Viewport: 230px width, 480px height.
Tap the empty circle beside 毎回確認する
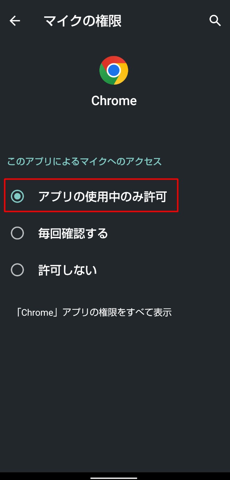[17, 233]
